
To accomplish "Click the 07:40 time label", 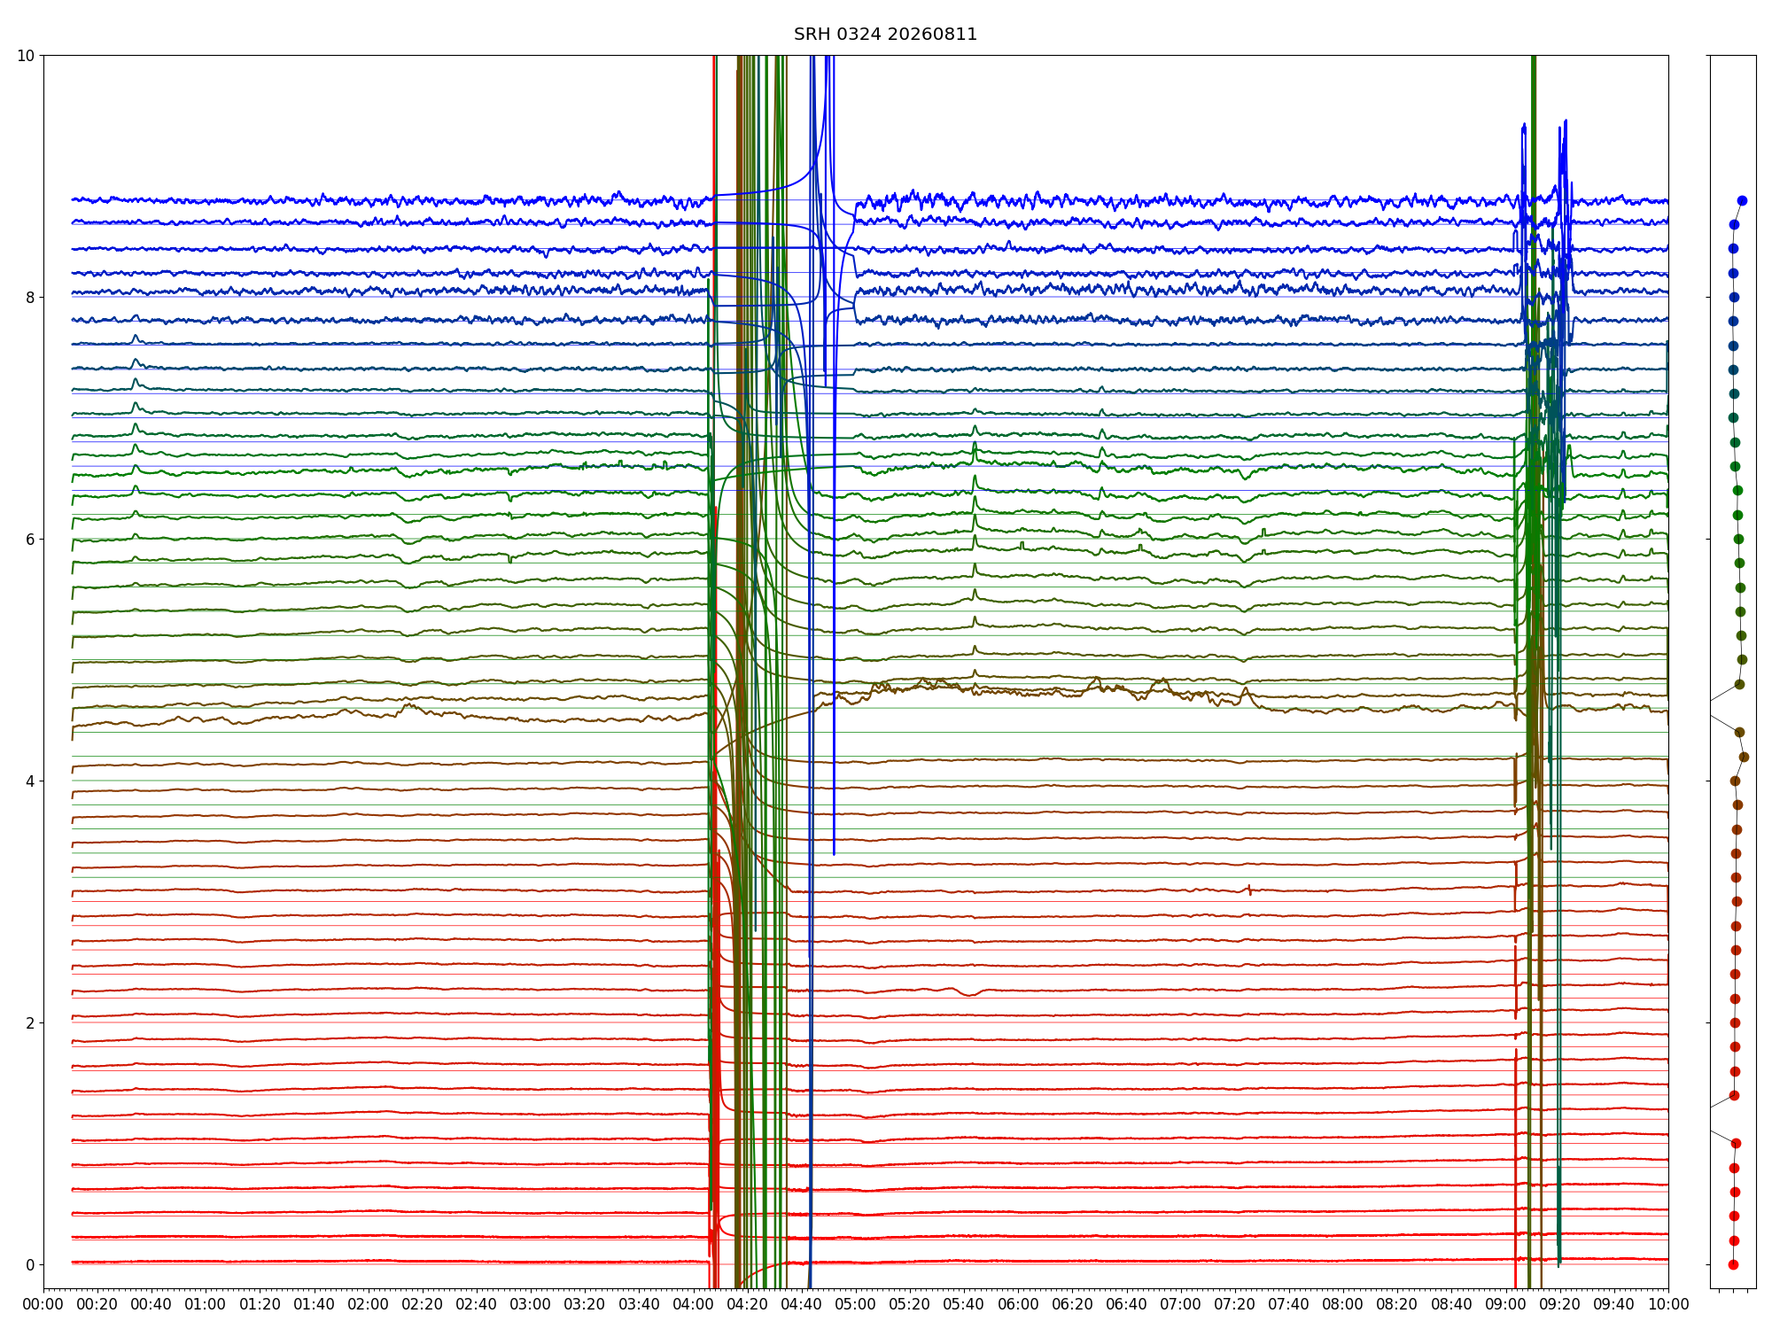I will (1289, 1304).
